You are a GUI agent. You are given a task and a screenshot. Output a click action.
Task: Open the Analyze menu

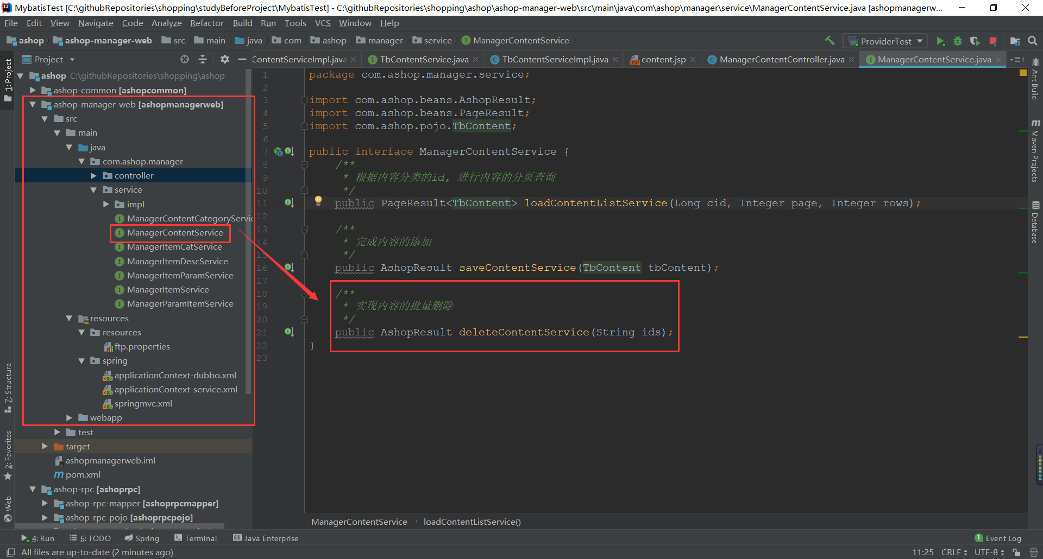click(166, 23)
